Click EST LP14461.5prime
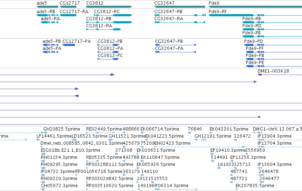This screenshot has width=302, height=191. (x=54, y=136)
